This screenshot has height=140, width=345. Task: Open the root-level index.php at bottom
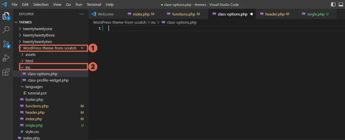click(51, 138)
